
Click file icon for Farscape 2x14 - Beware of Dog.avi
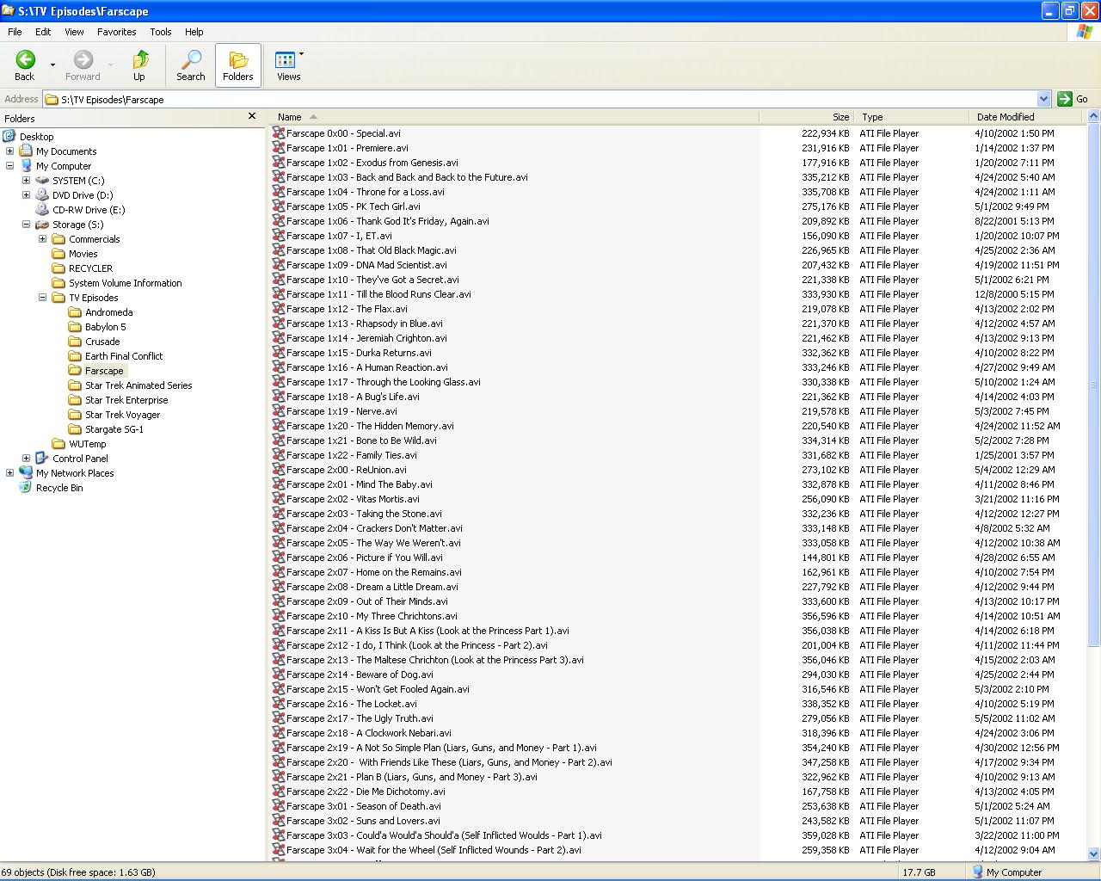click(279, 675)
